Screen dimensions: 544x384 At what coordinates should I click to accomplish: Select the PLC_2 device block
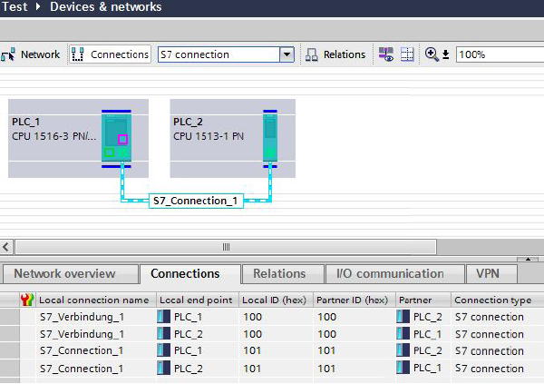click(233, 138)
